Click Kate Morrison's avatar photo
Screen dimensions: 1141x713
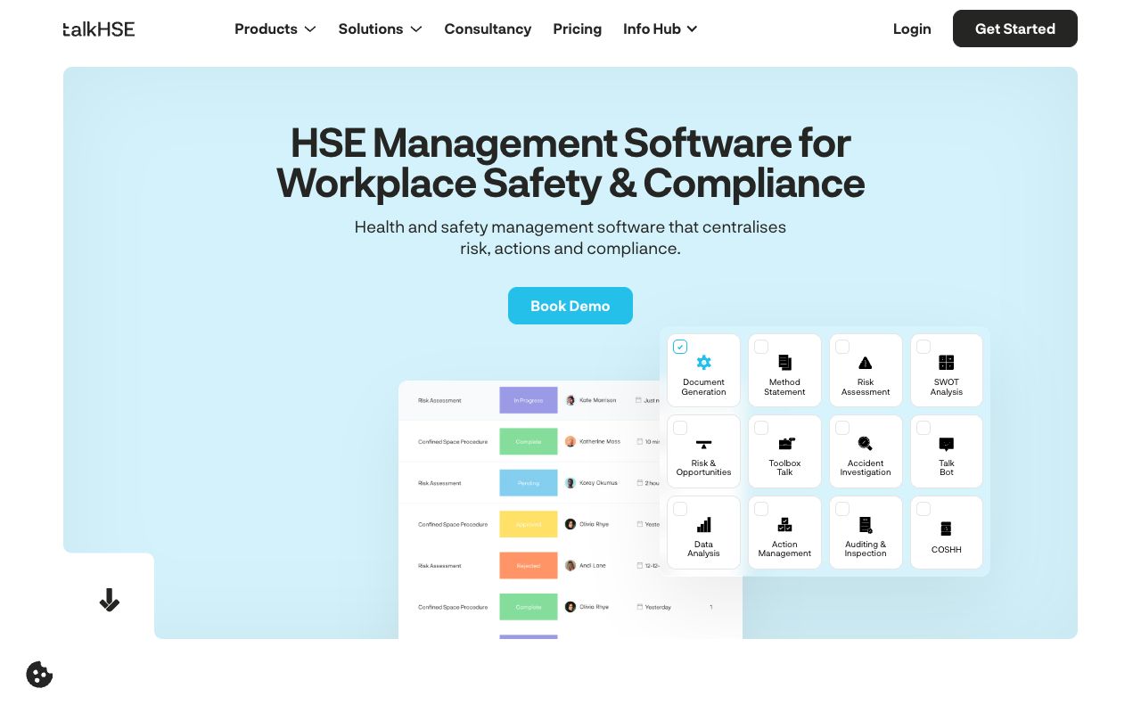[570, 400]
